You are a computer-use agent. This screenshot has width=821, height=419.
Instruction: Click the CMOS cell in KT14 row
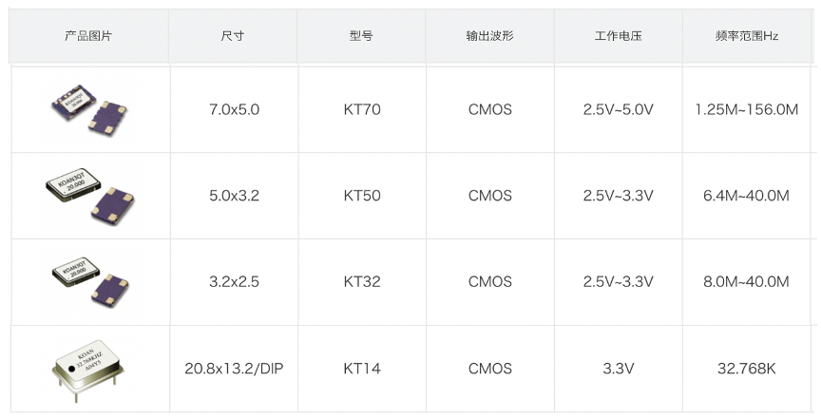tap(490, 369)
